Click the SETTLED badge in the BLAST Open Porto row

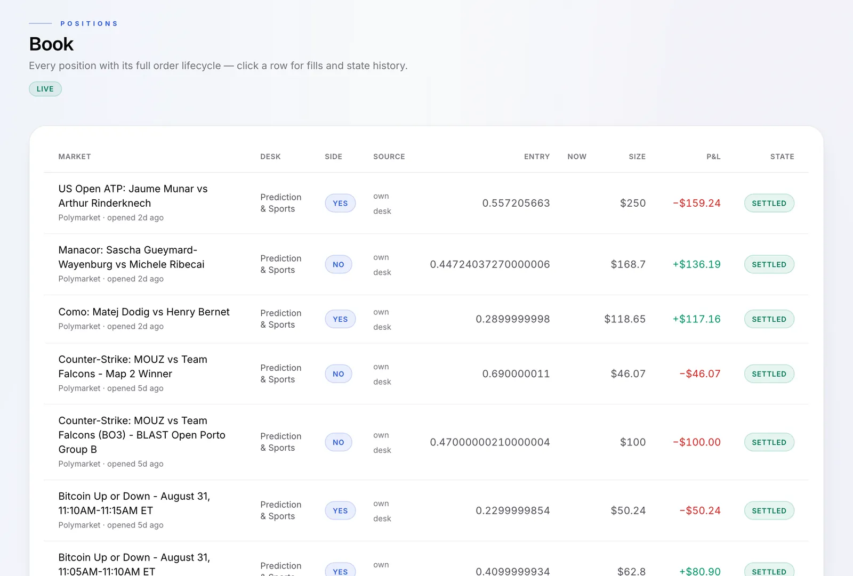(x=769, y=442)
